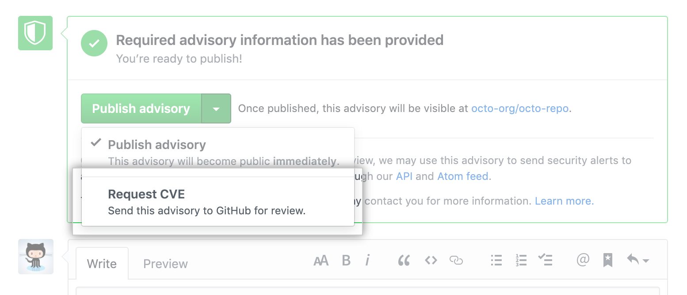687x295 pixels.
Task: Insert a numbered list
Action: click(522, 261)
